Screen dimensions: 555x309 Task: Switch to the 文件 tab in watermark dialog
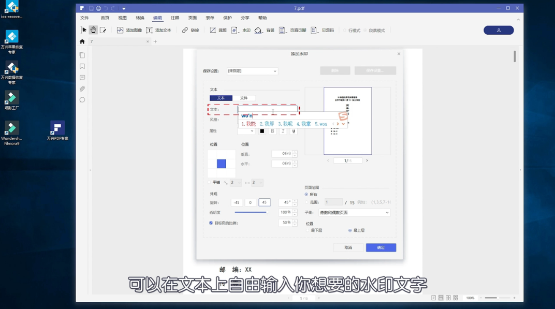(244, 98)
